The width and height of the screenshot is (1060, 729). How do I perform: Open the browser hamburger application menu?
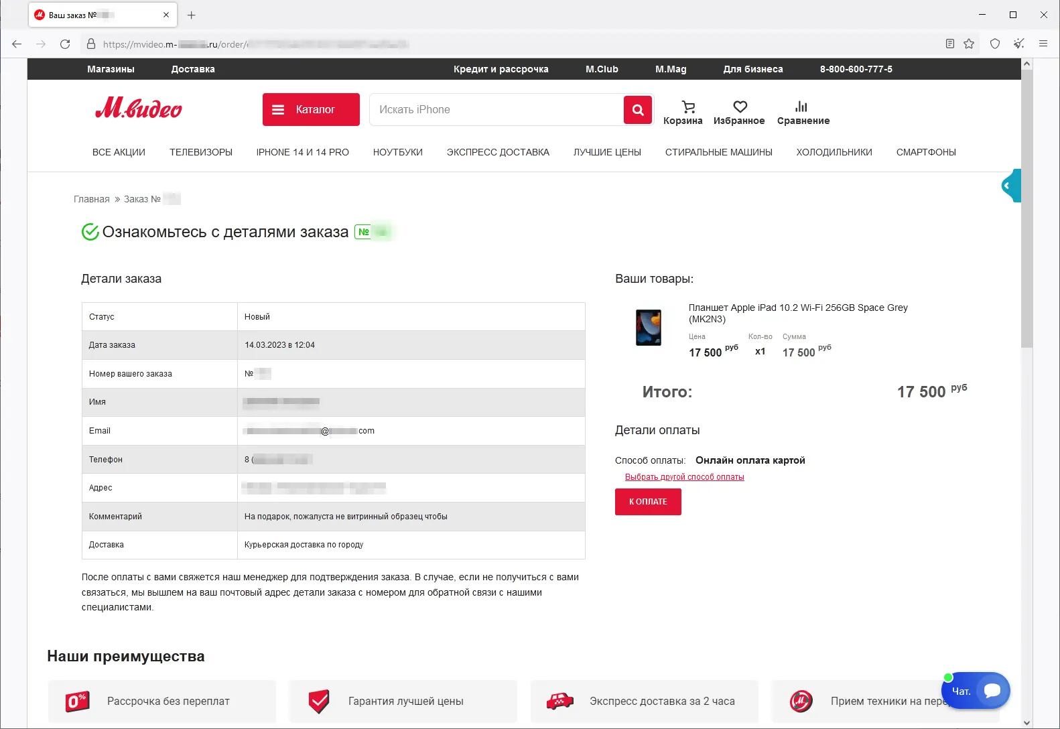(x=1043, y=44)
